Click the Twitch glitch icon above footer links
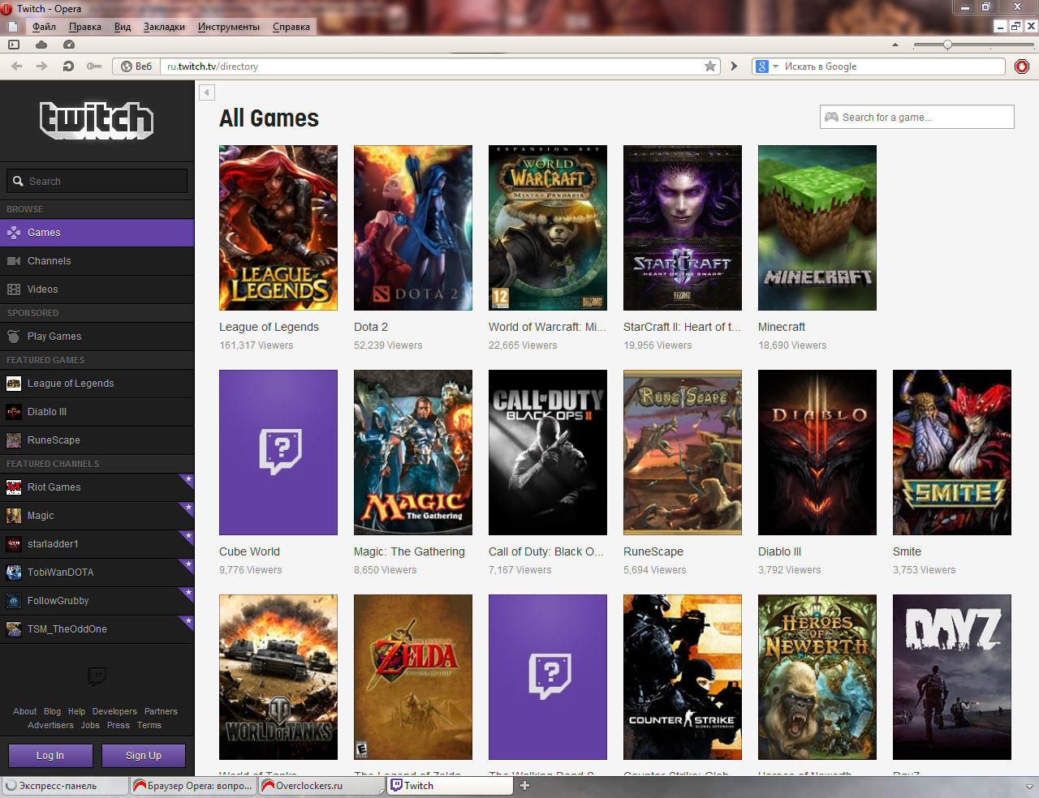Viewport: 1039px width, 798px height. tap(97, 676)
